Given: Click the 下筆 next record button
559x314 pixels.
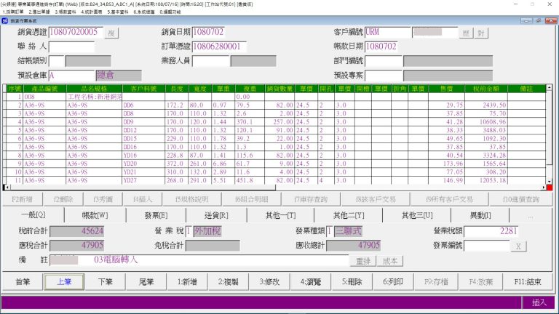Looking at the screenshot, I should click(x=105, y=281).
